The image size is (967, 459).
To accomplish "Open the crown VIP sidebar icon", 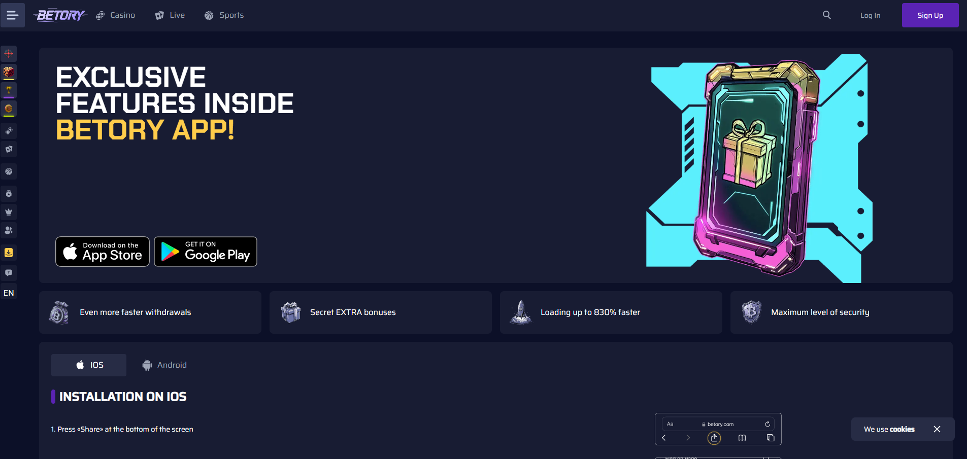I will pos(9,212).
